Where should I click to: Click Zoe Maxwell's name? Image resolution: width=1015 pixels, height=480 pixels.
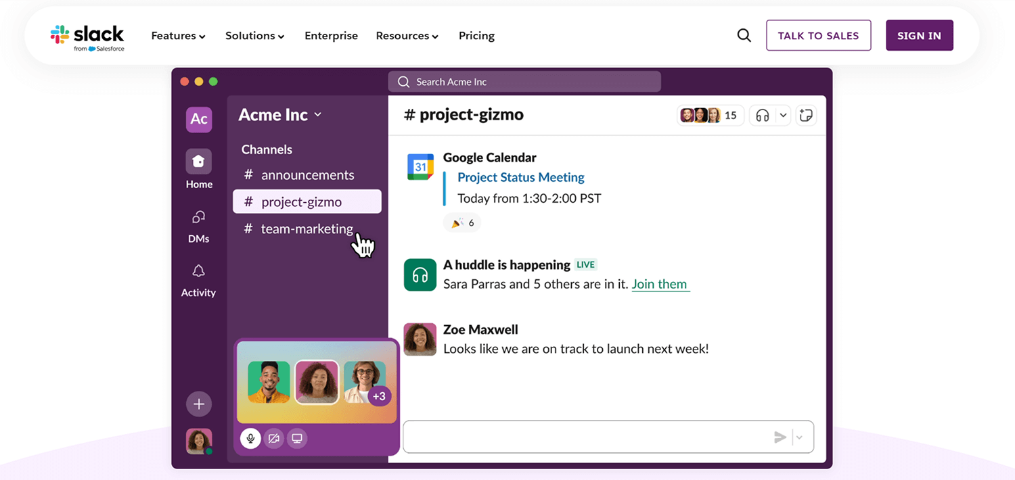point(480,330)
